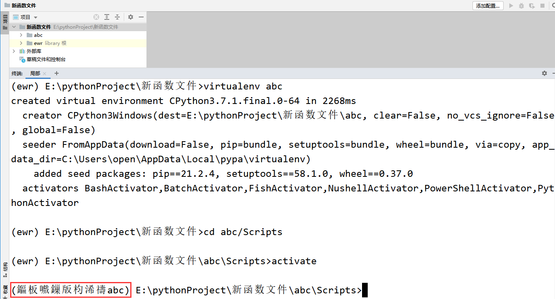Expand the abc folder
Image resolution: width=555 pixels, height=299 pixels.
[x=21, y=35]
